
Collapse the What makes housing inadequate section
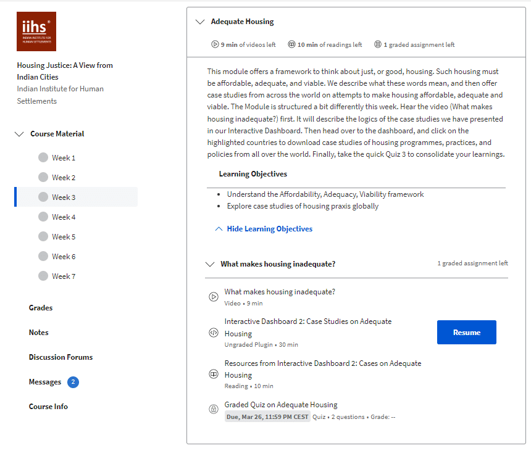pos(209,264)
